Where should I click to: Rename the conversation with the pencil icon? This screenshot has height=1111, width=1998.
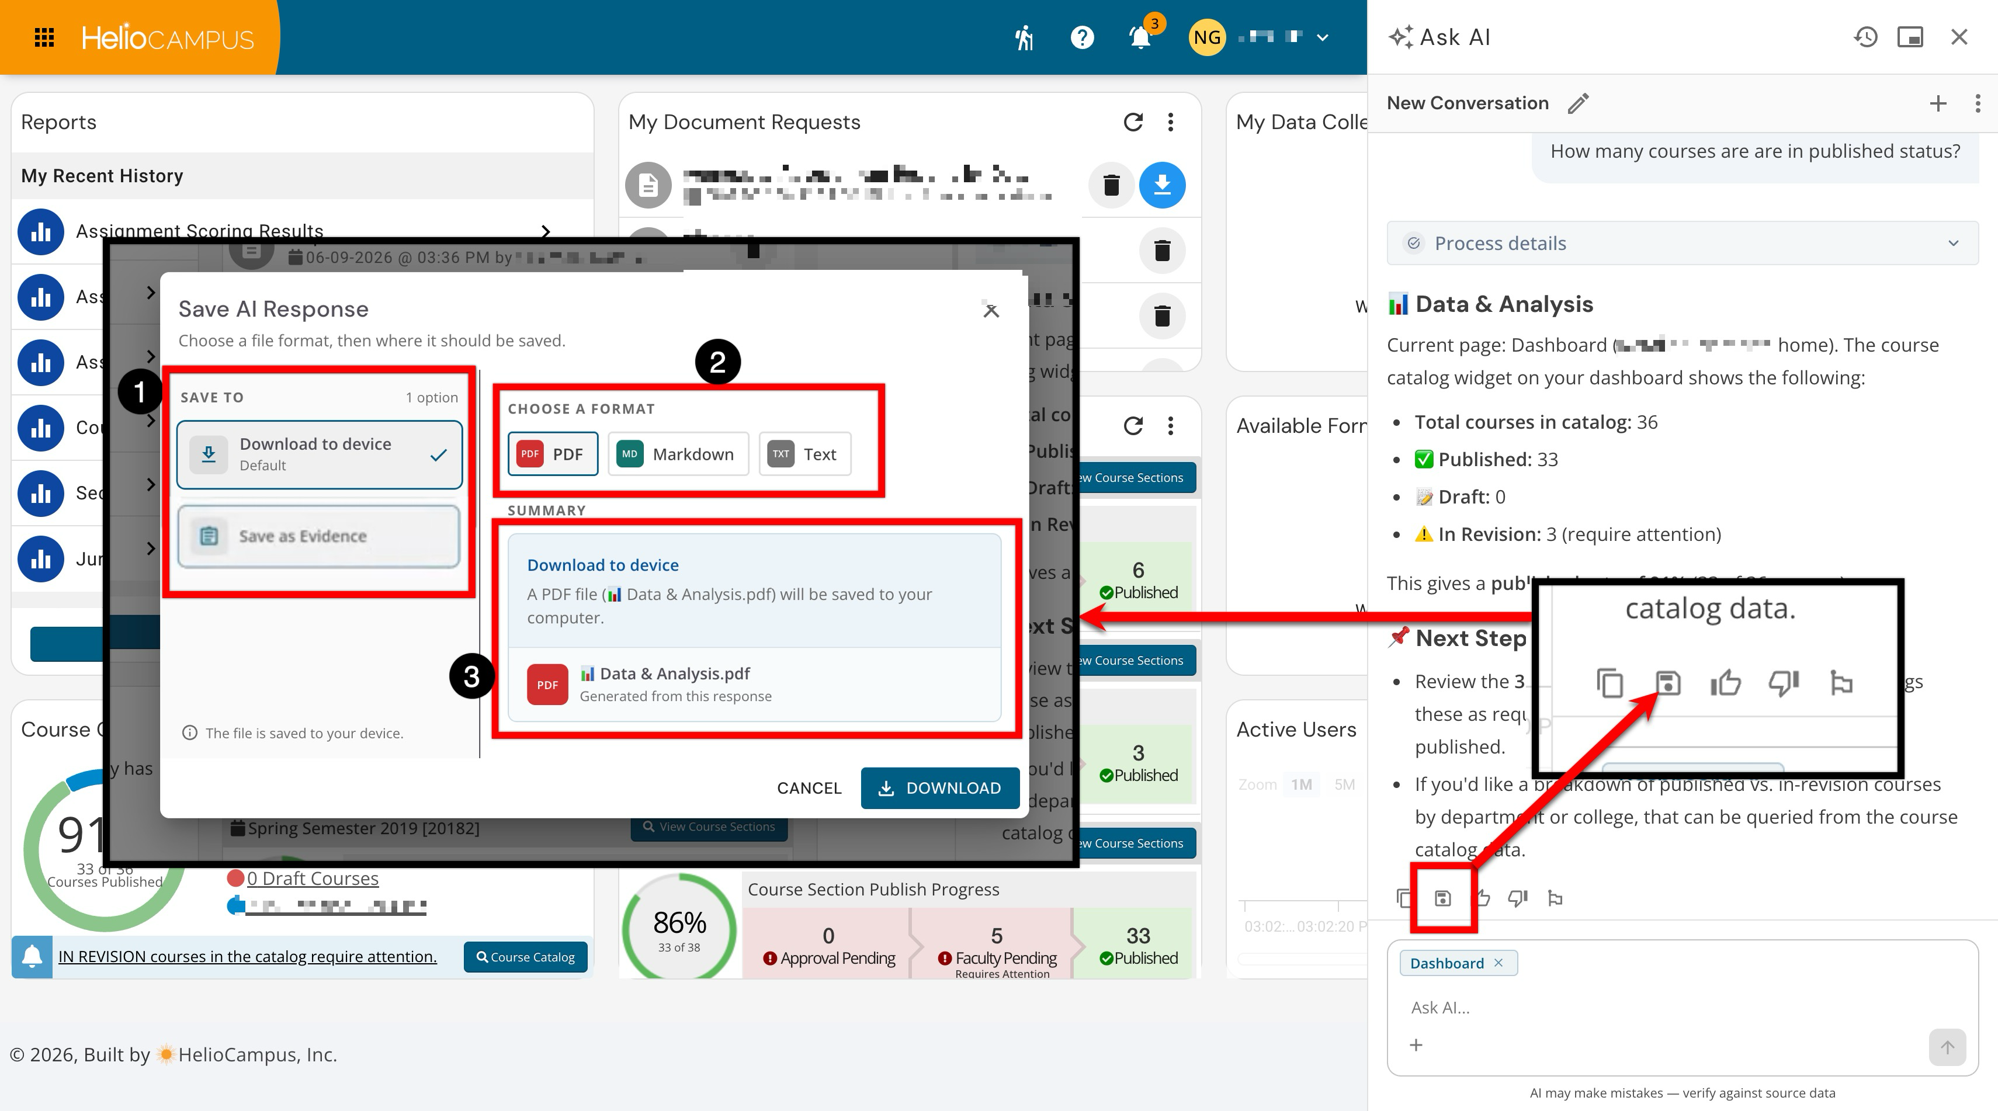pos(1577,103)
